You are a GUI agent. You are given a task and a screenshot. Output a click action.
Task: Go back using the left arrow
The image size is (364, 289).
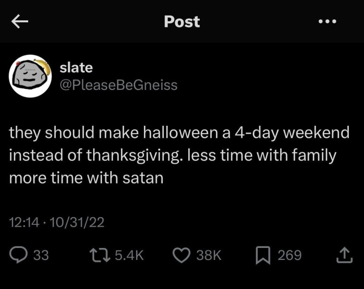click(x=19, y=21)
